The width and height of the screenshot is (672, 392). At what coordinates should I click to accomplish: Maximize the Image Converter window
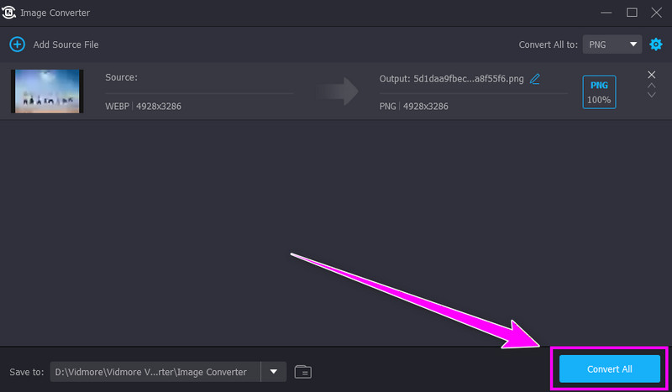(x=632, y=13)
